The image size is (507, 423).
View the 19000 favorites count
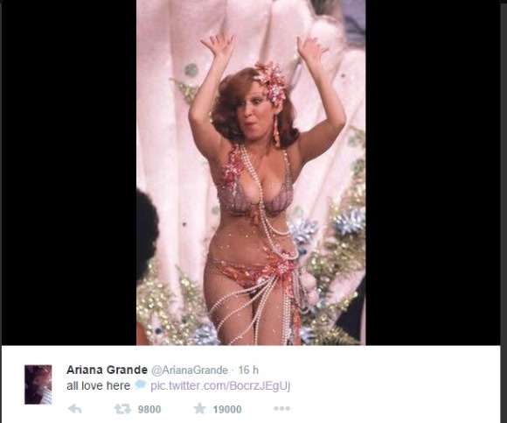227,409
